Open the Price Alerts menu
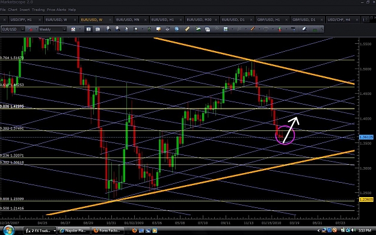 pyautogui.click(x=57, y=10)
